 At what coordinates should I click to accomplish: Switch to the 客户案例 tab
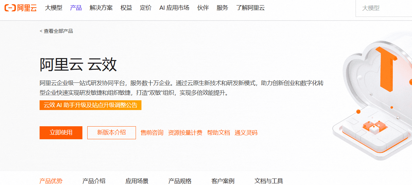coord(223,181)
